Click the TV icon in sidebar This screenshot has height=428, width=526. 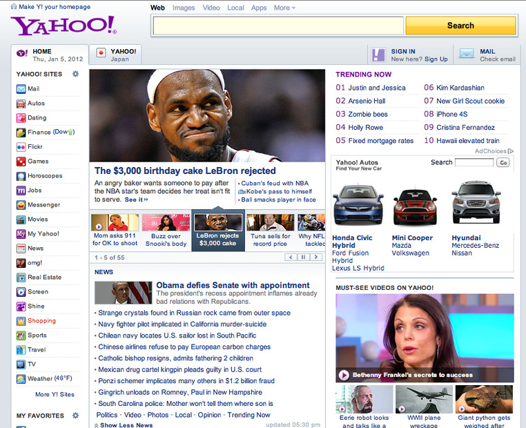click(21, 364)
